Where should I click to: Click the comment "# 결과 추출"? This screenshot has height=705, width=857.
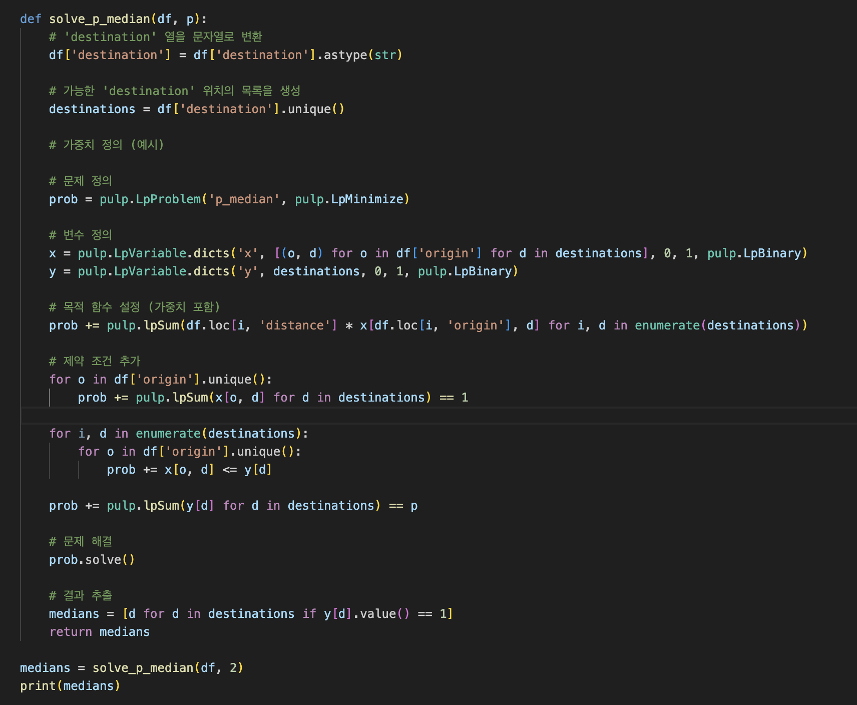[81, 596]
